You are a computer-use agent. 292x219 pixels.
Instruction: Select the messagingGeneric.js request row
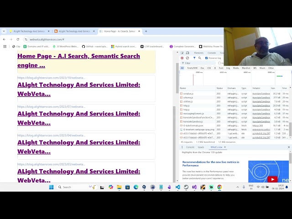pyautogui.click(x=234, y=114)
